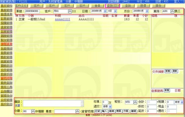Open 基本資料 in the left sidebar
185x117 pixels.
(6, 6)
